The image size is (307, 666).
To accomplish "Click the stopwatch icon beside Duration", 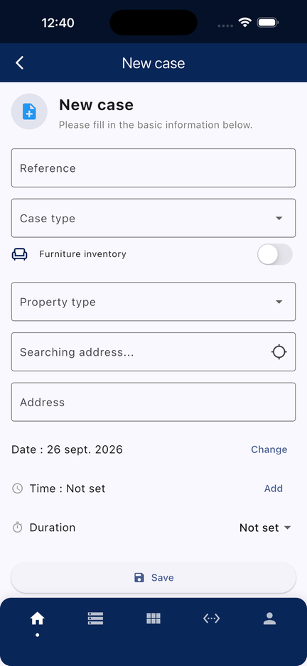I will pyautogui.click(x=18, y=528).
